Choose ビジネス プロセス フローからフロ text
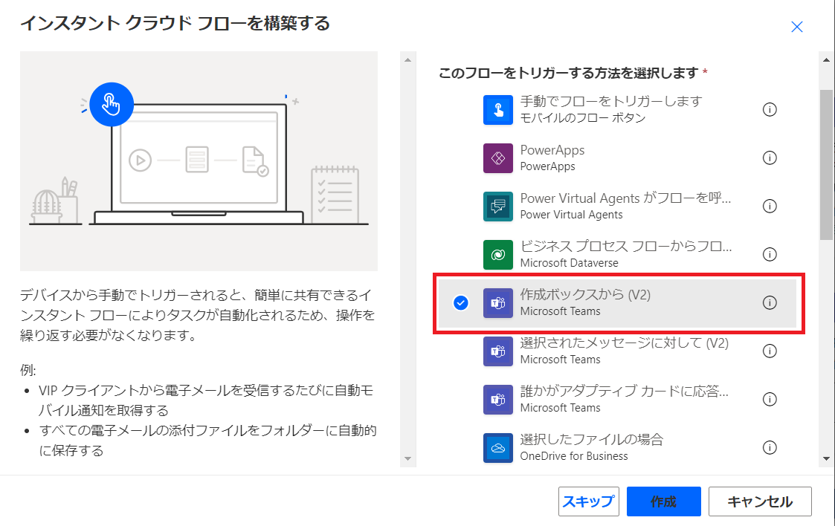The image size is (835, 526). (x=626, y=246)
